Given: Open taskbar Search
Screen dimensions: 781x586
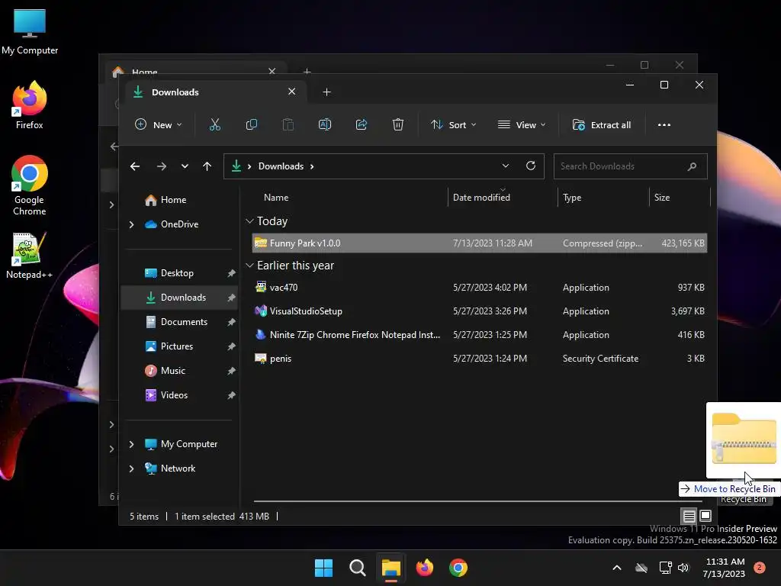Looking at the screenshot, I should (x=357, y=568).
